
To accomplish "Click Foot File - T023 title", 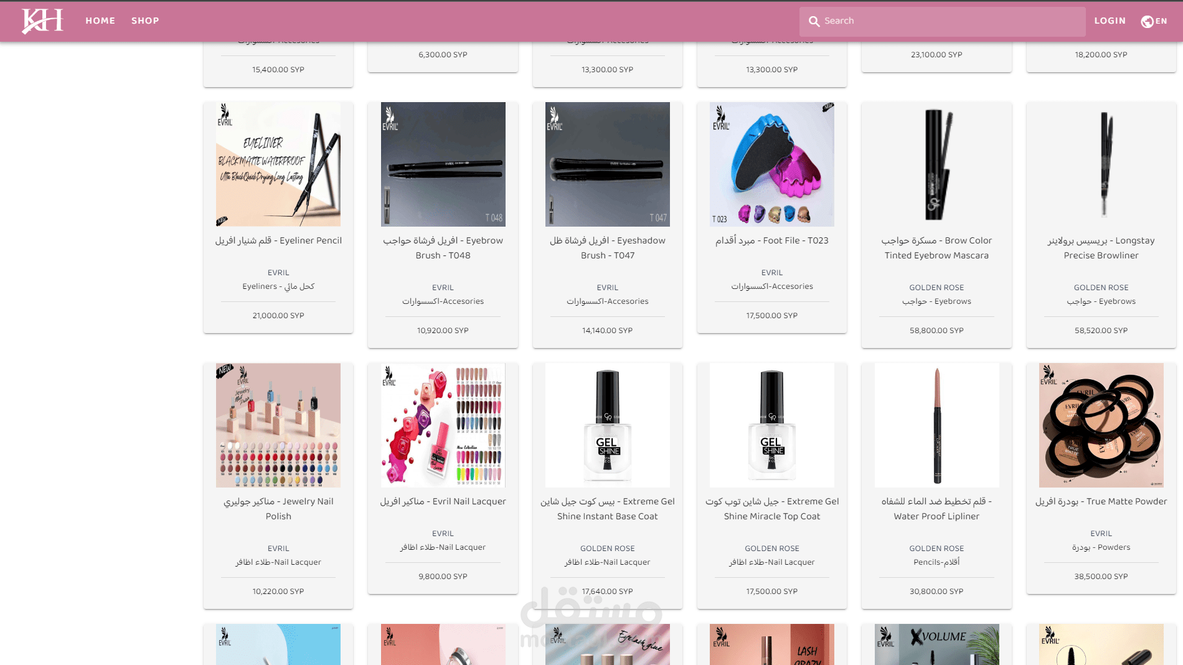I will point(772,240).
